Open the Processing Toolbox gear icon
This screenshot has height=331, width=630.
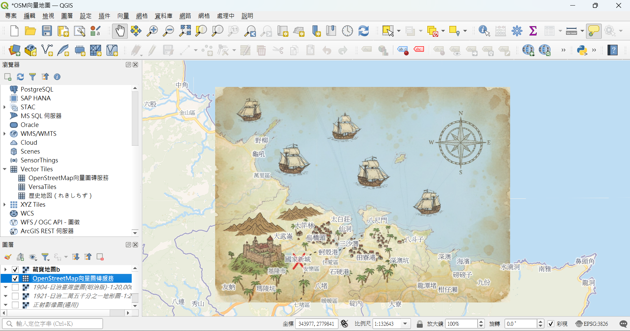point(517,31)
